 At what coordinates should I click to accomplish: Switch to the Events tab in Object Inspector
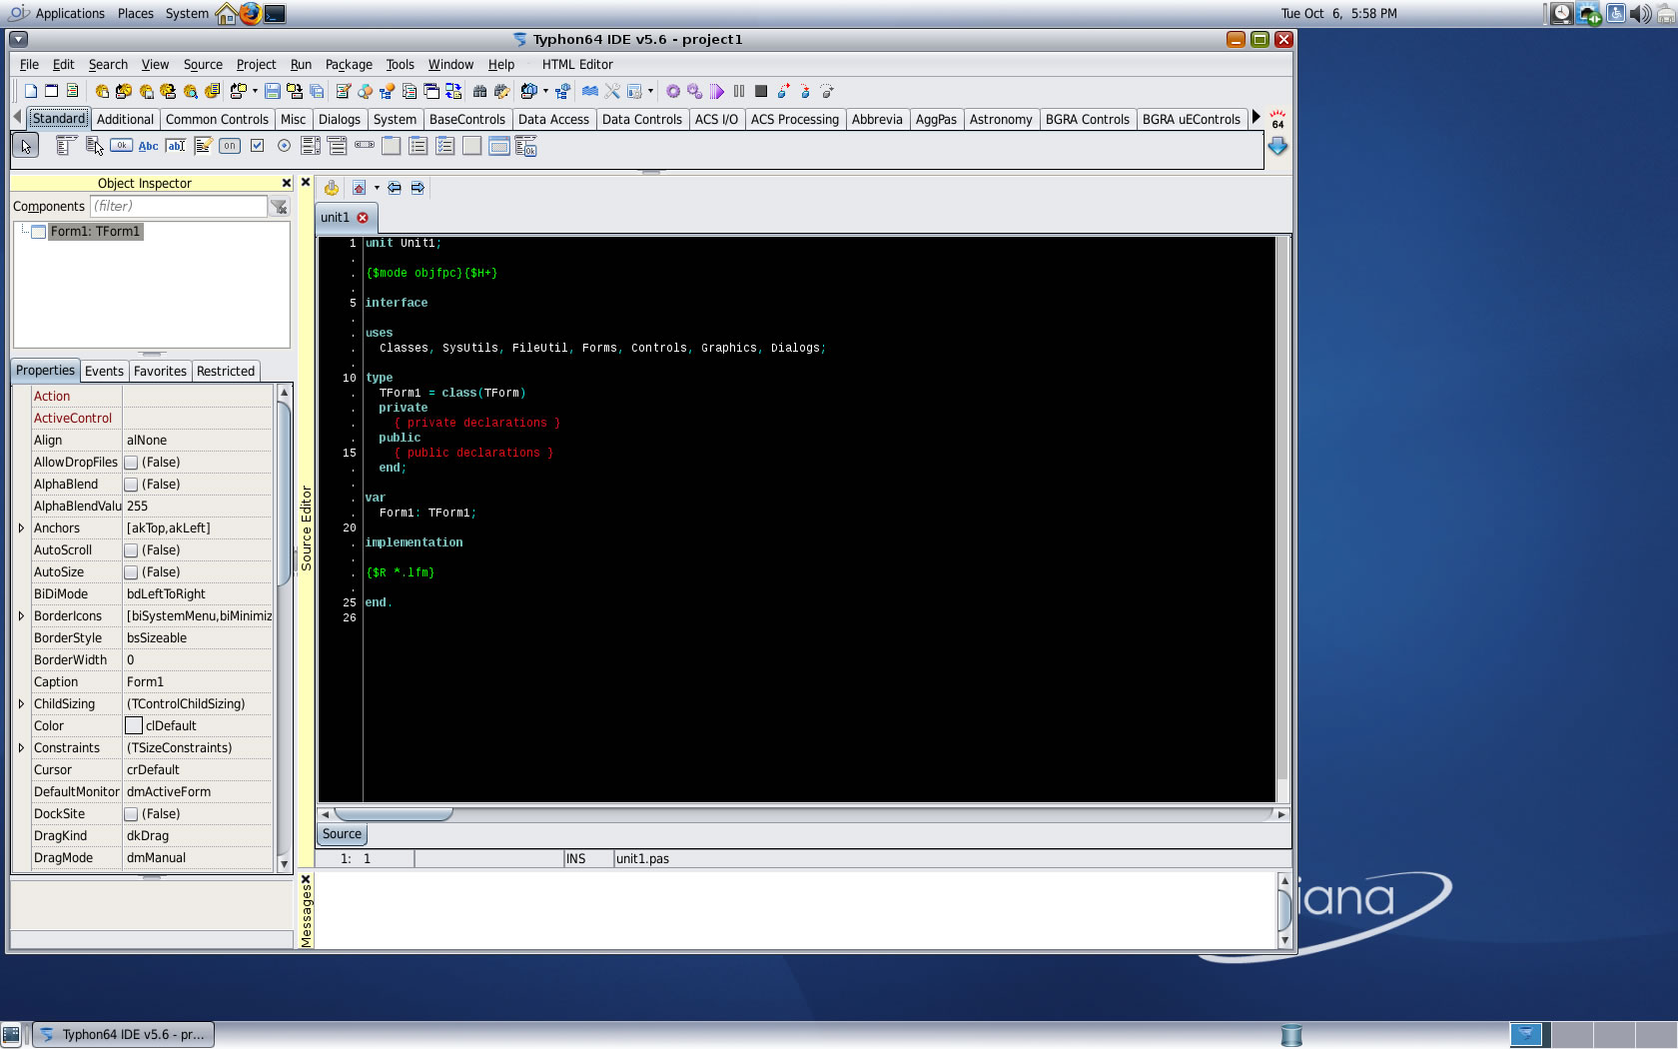click(x=104, y=371)
